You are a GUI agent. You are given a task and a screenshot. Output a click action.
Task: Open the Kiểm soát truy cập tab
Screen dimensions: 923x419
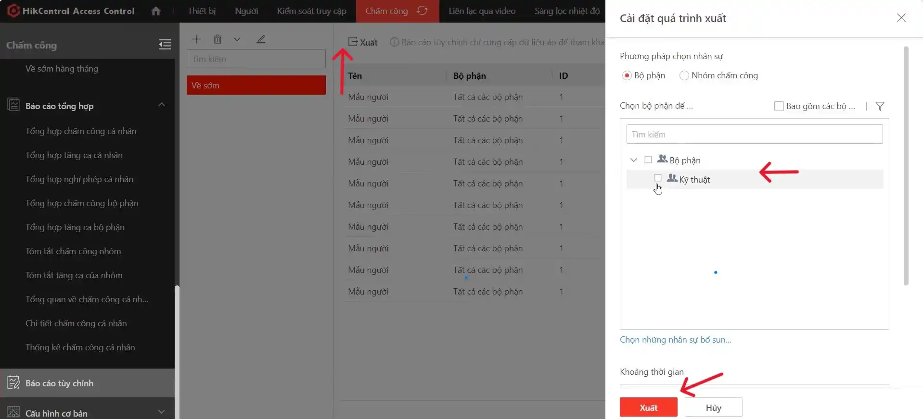pyautogui.click(x=311, y=11)
